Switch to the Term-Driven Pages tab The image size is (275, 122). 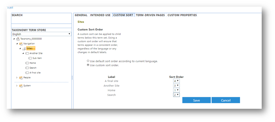coord(150,15)
